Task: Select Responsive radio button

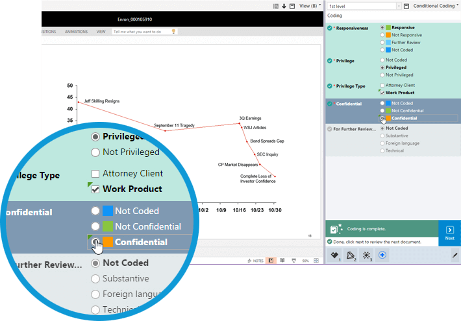Action: (x=382, y=27)
